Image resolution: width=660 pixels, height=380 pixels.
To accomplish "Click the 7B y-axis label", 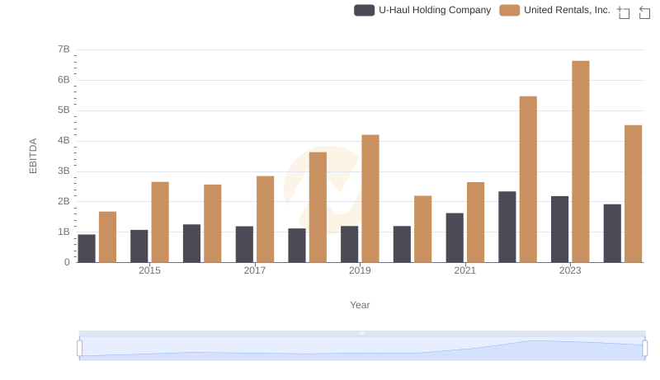I will (64, 49).
